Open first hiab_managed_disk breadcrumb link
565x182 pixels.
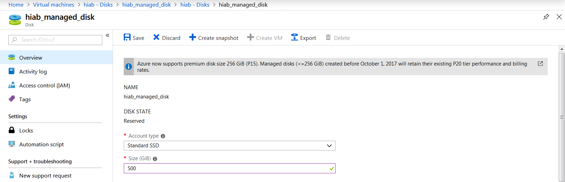[x=147, y=5]
